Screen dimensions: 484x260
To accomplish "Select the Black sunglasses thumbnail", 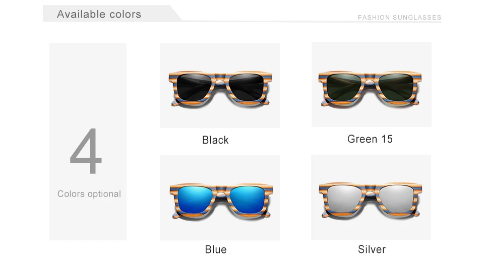I will 220,86.
